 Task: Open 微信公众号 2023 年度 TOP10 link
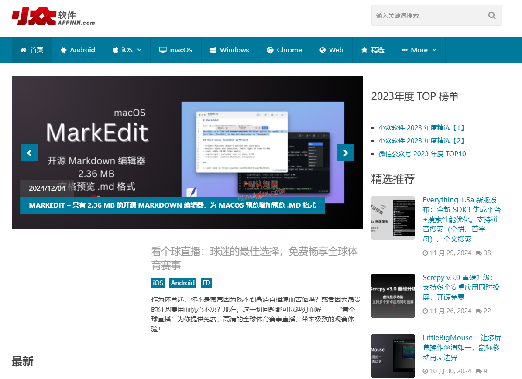(422, 154)
